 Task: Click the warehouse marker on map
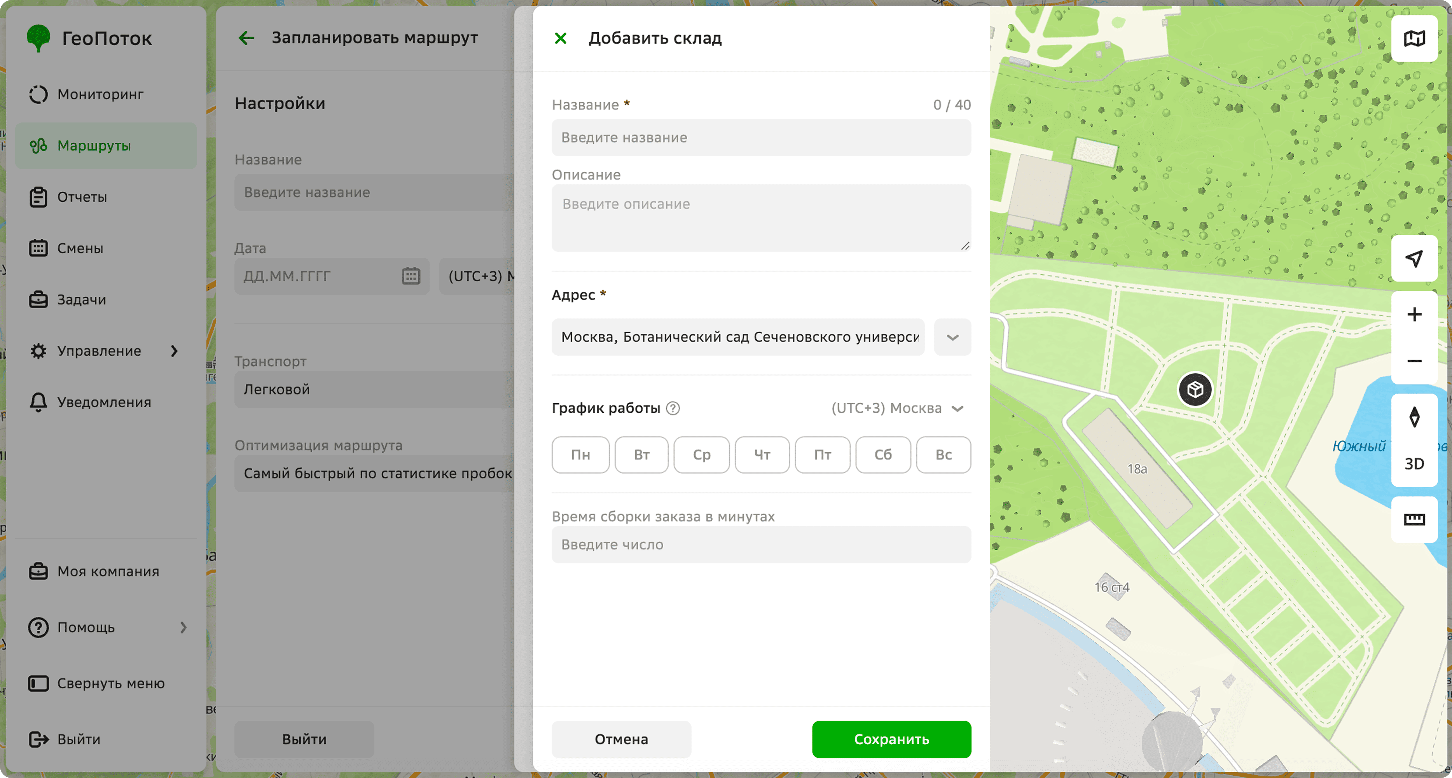point(1195,389)
